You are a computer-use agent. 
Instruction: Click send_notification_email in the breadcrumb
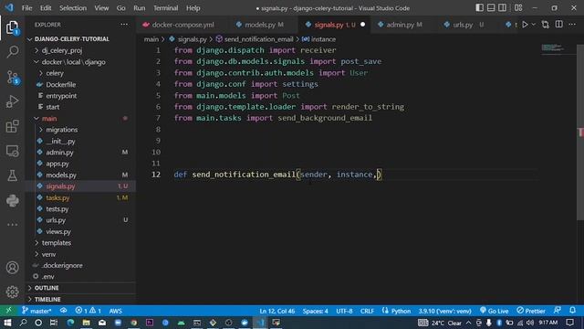click(x=258, y=39)
